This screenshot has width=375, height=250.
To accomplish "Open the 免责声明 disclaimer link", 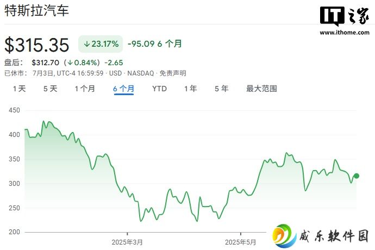I will pyautogui.click(x=173, y=73).
